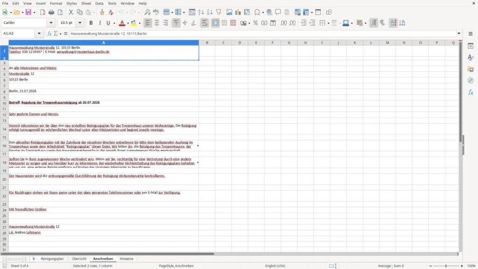Image resolution: width=478 pixels, height=269 pixels.
Task: Insert a chart
Action: point(238,12)
